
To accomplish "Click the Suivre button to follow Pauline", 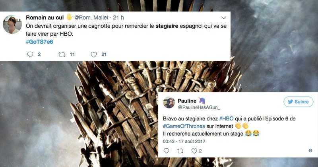I will pos(299,102).
